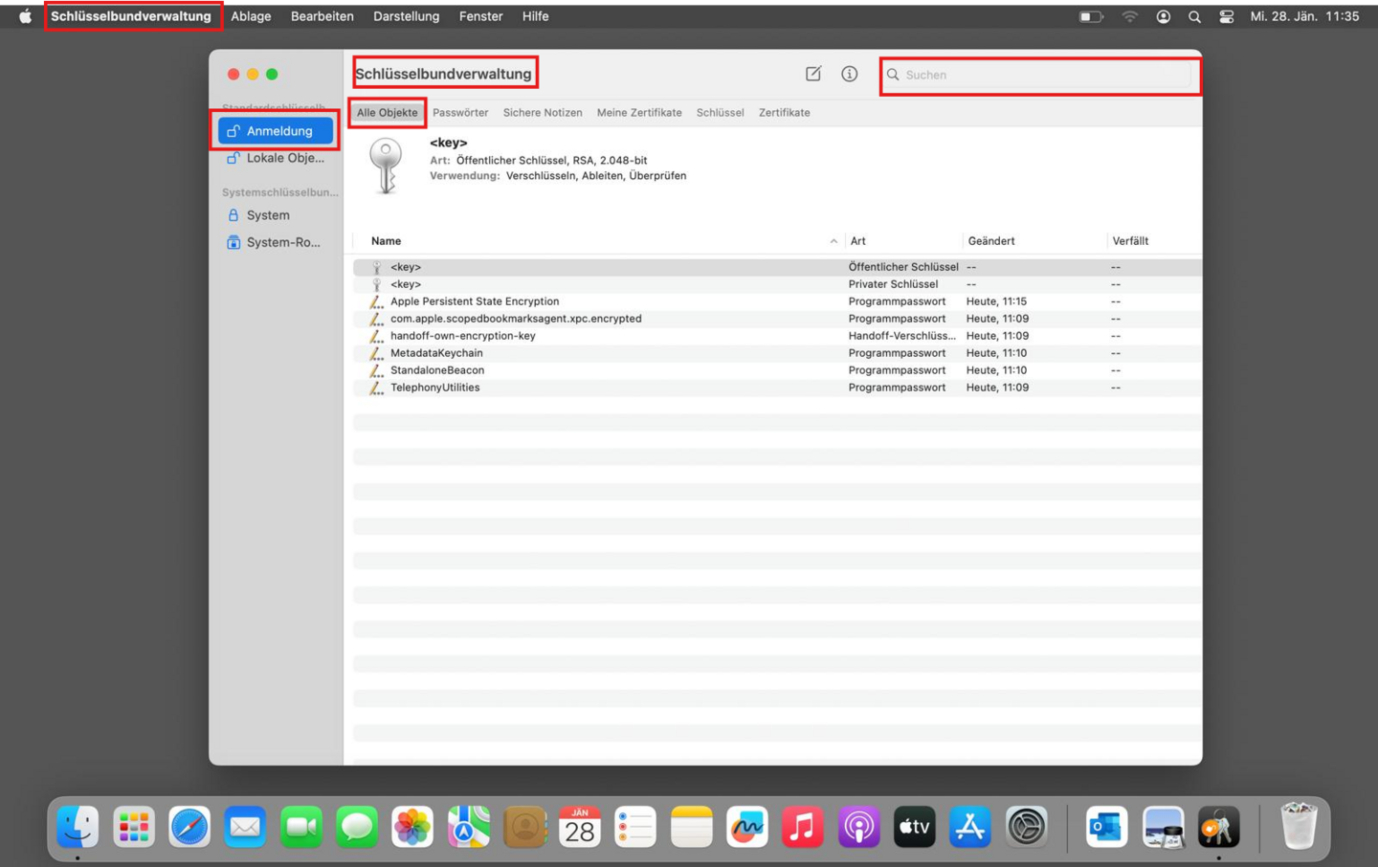Viewport: 1378px width, 867px height.
Task: Click the compose/new item icon in toolbar
Action: tap(812, 73)
